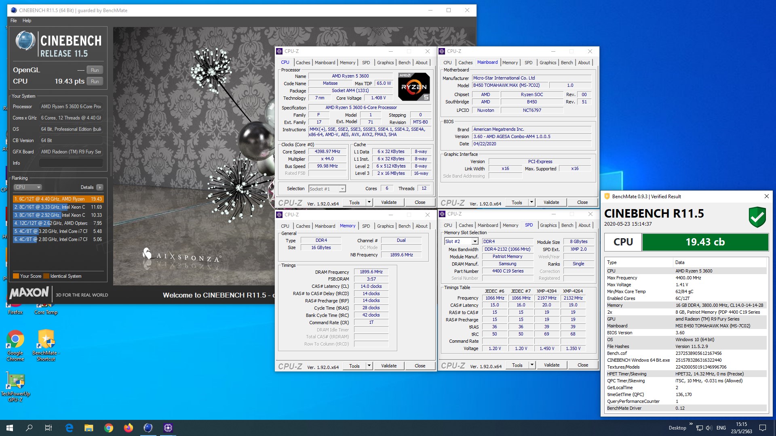Viewport: 776px width, 436px height.
Task: Close the BenchMate Verified Result window
Action: [x=766, y=196]
